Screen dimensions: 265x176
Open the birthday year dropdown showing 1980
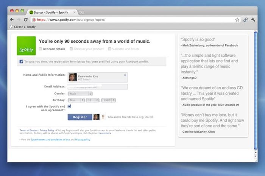click(109, 100)
